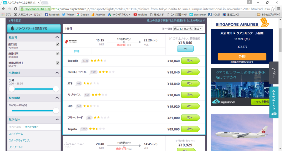This screenshot has width=282, height=159.
Task: Click 次へ for サプライス
Action: tap(191, 95)
